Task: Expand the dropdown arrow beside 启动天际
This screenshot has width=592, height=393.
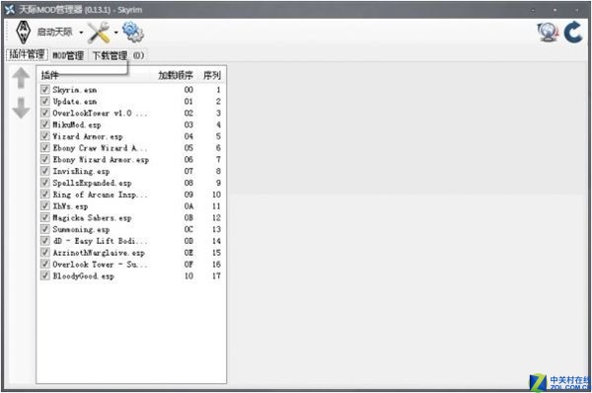Action: coord(81,33)
